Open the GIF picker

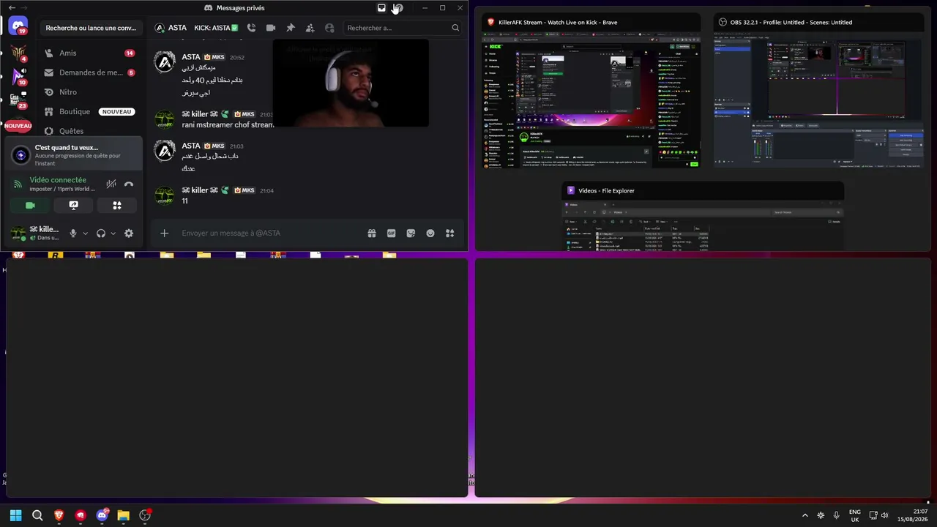[x=392, y=233]
